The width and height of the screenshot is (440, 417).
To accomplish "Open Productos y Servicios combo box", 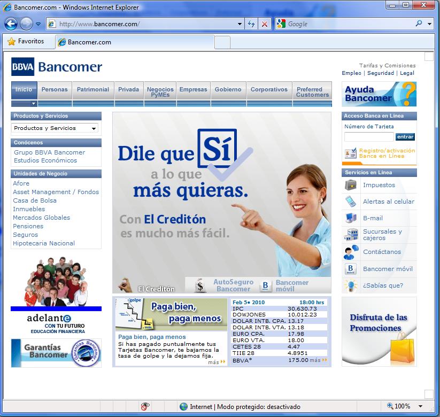I will [x=55, y=128].
